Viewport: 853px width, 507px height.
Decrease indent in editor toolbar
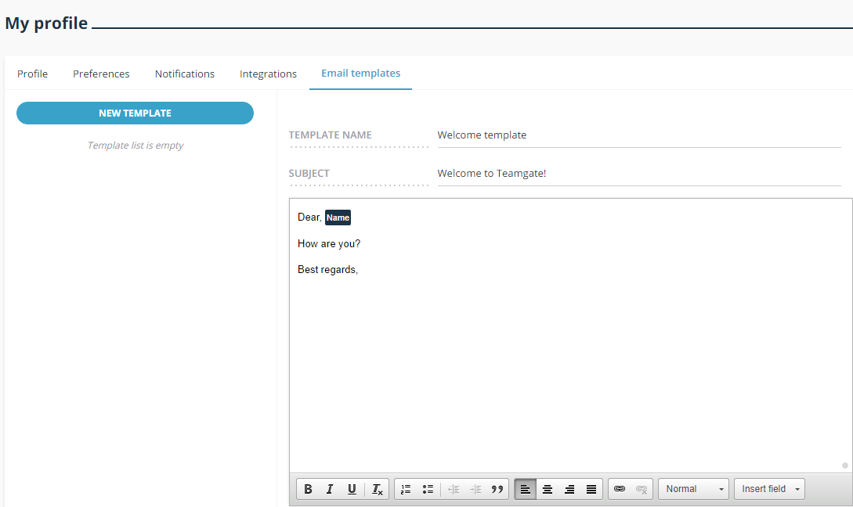[454, 489]
